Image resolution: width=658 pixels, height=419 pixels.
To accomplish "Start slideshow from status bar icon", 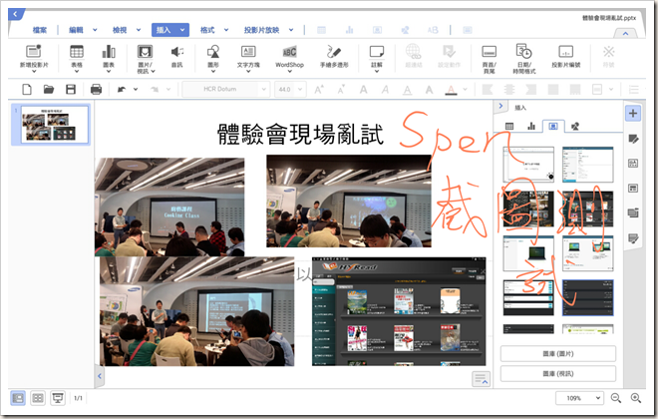I will tap(58, 398).
